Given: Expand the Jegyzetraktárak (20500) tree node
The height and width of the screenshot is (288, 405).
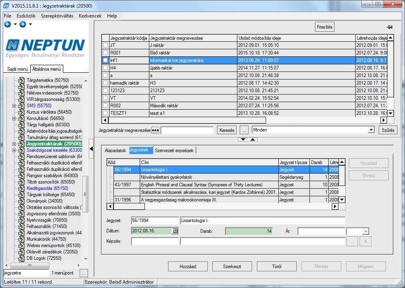Looking at the screenshot, I should tap(14, 144).
